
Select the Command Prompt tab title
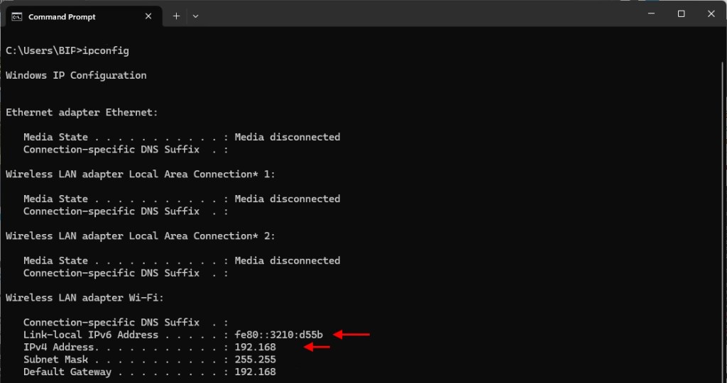(x=62, y=16)
